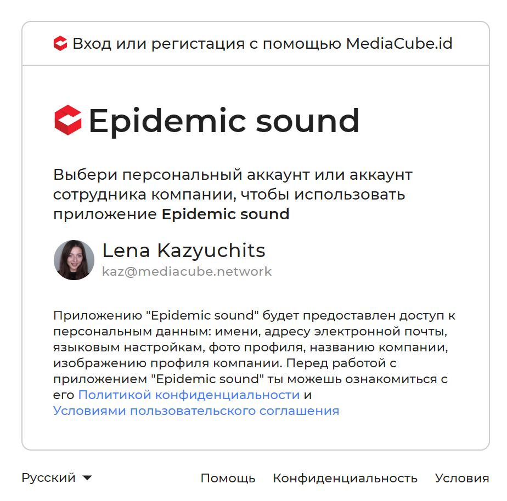
Task: Click the arrow next to Русский
Action: coord(87,478)
